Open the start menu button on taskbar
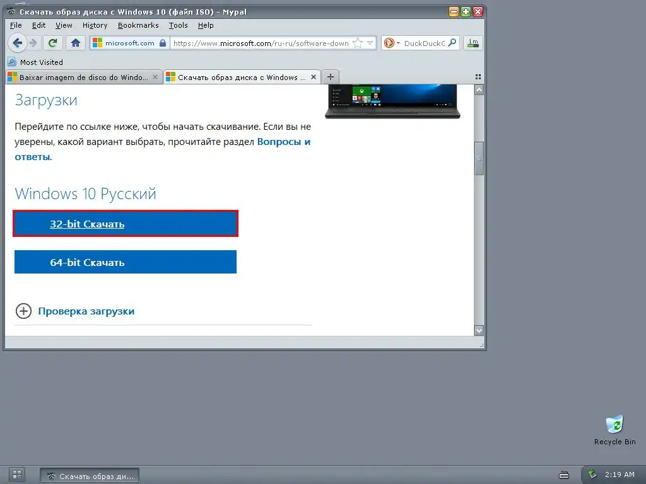The height and width of the screenshot is (484, 646). pyautogui.click(x=17, y=475)
